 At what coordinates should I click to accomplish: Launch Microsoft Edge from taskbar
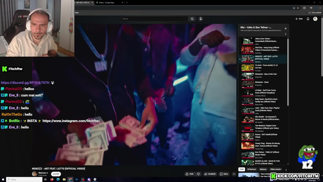coord(58,179)
